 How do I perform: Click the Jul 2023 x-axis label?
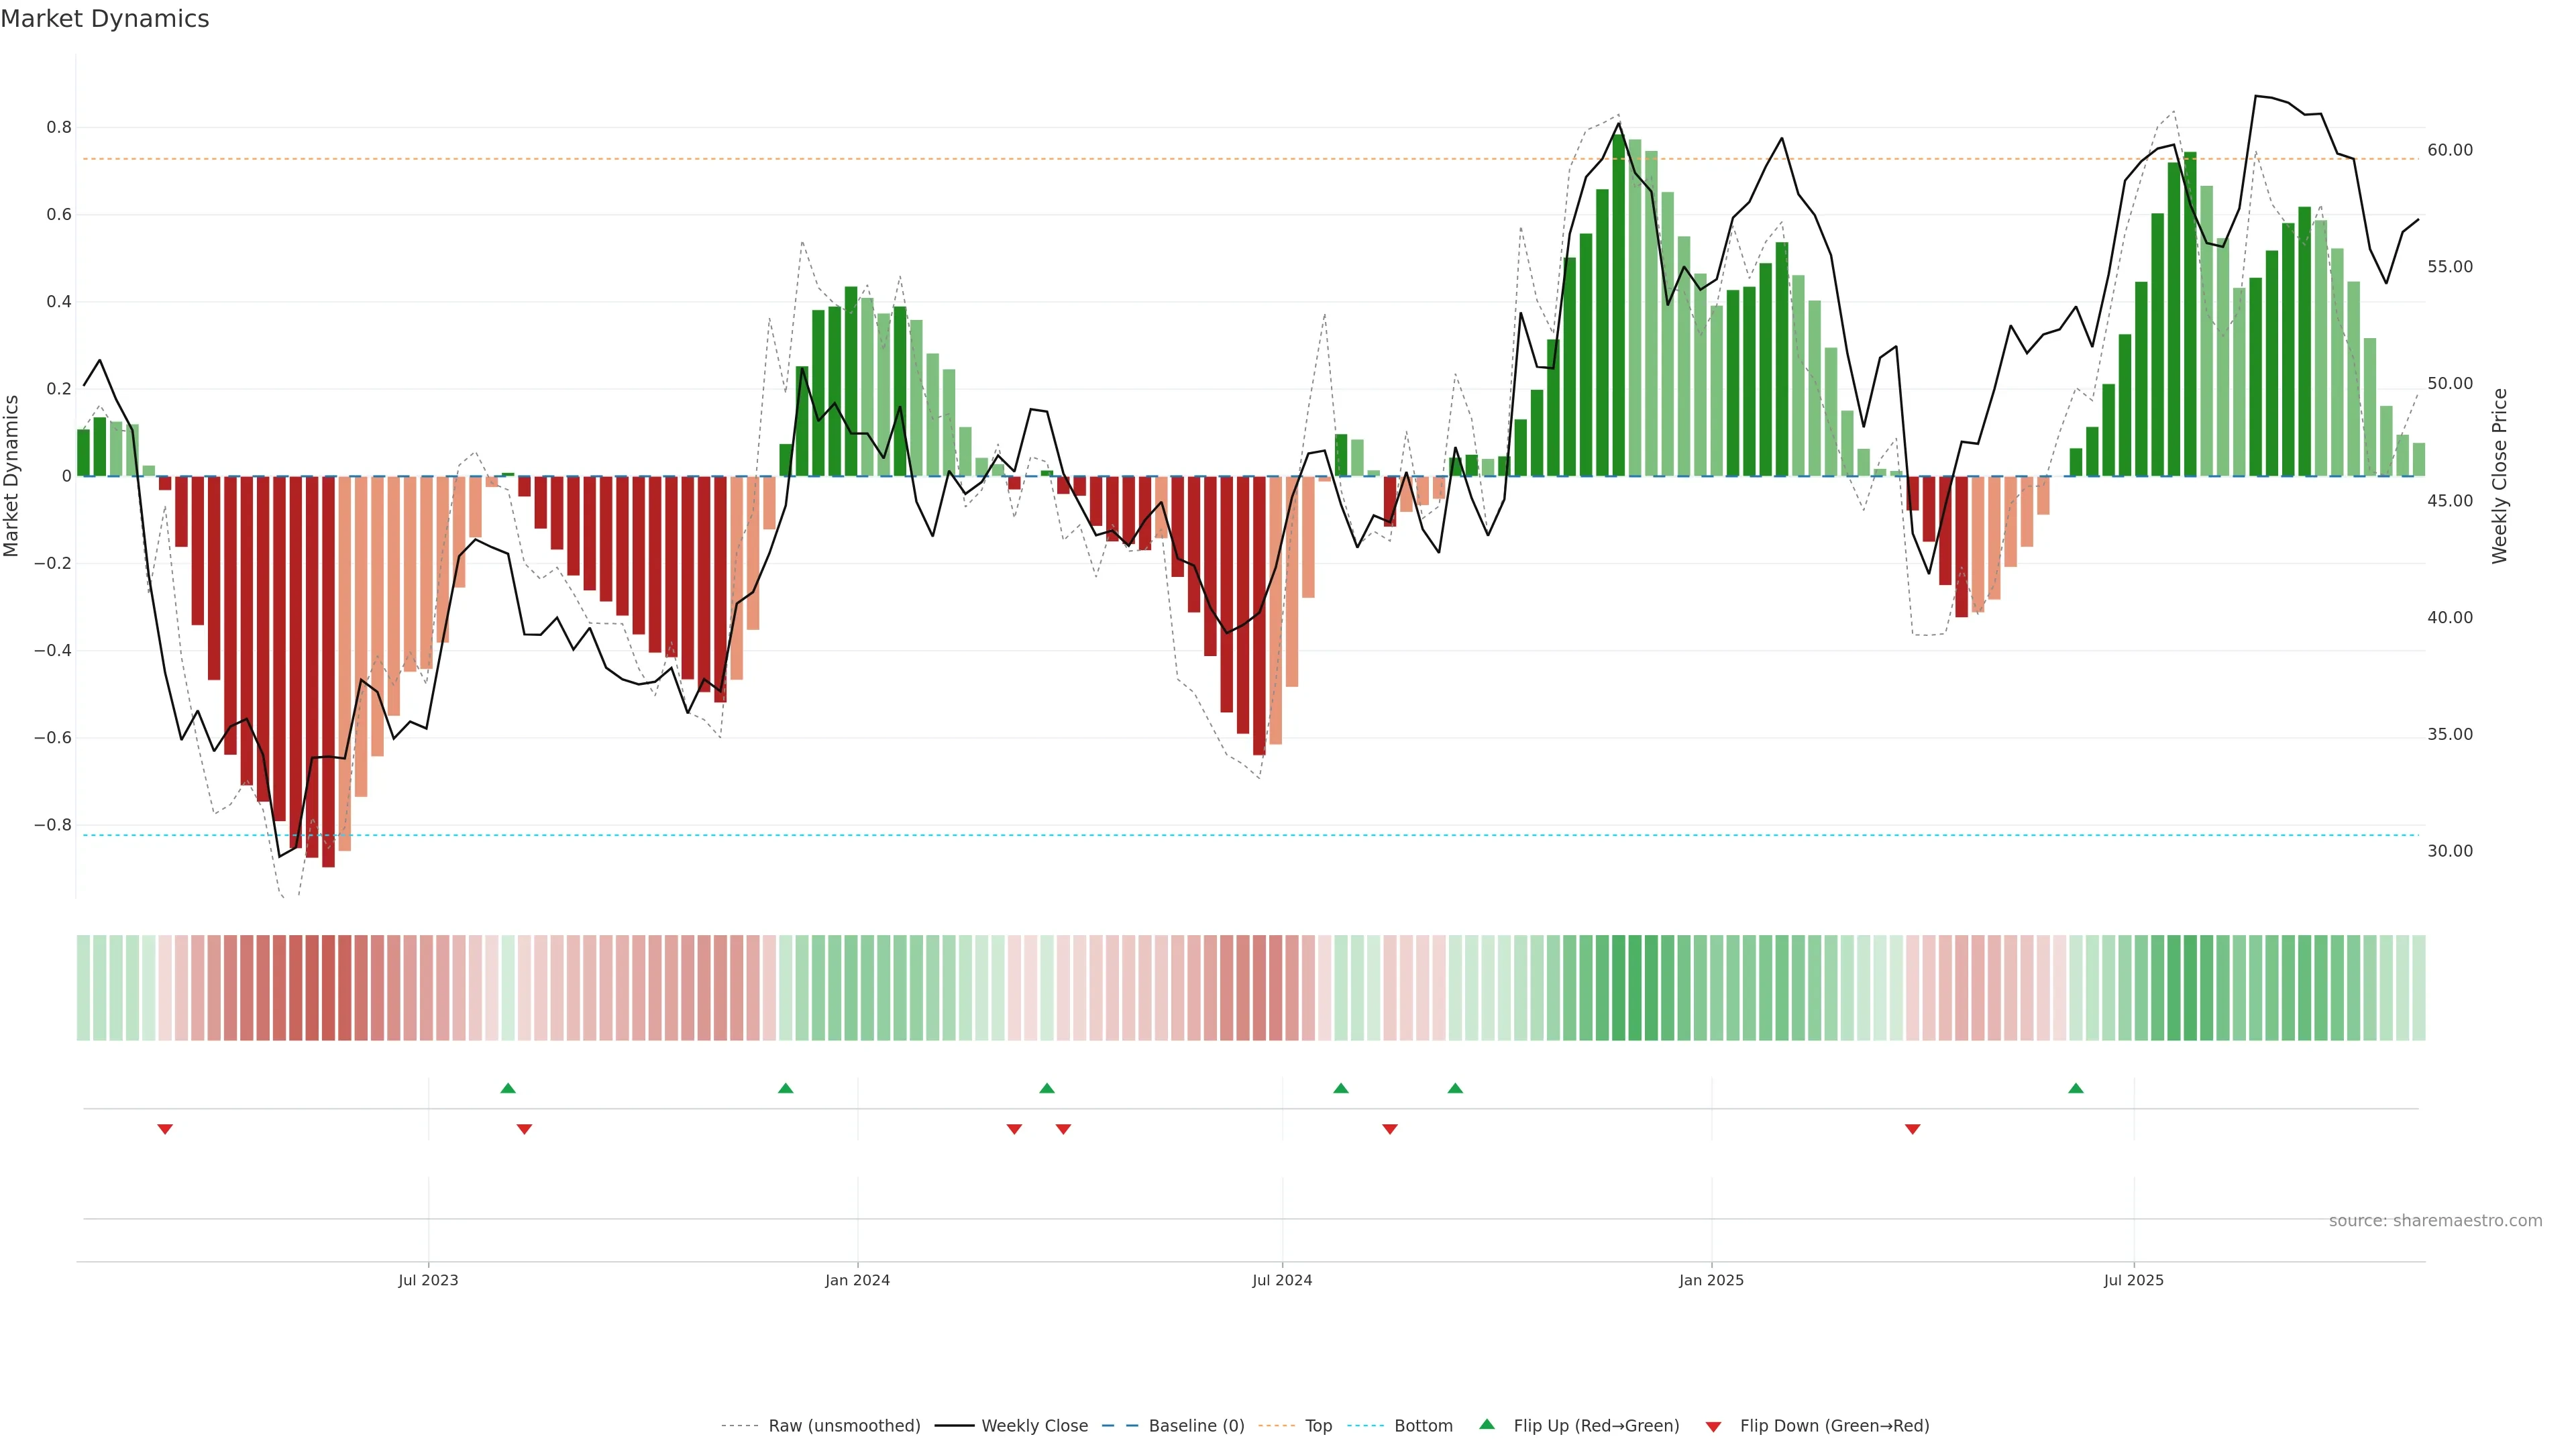point(428,1280)
